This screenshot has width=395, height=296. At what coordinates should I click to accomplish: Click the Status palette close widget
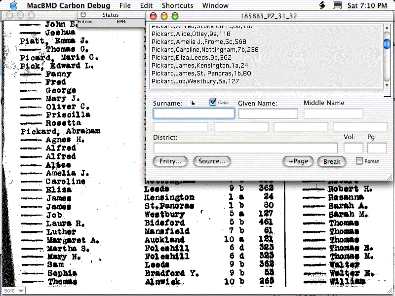[83, 15]
